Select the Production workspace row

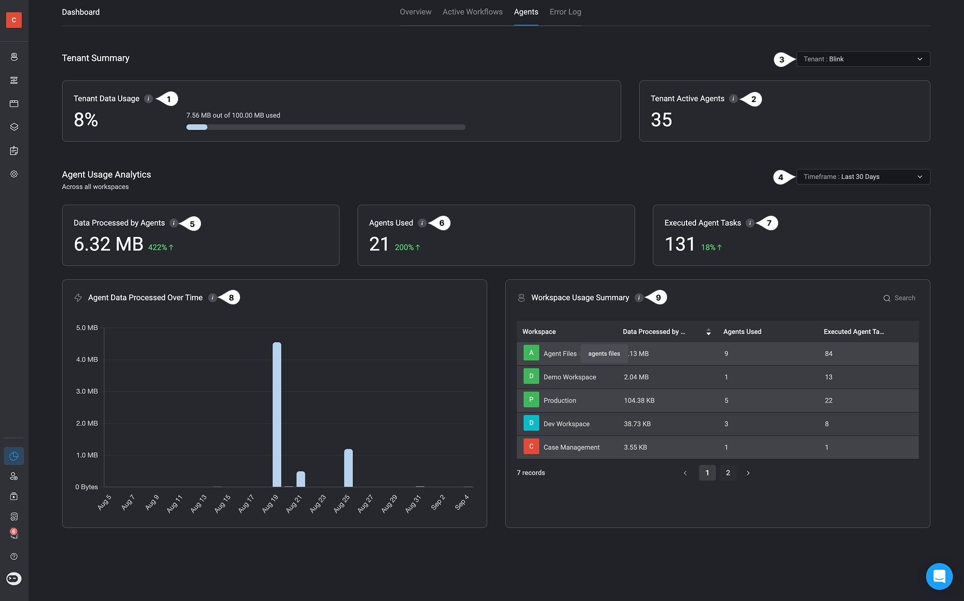click(x=717, y=400)
